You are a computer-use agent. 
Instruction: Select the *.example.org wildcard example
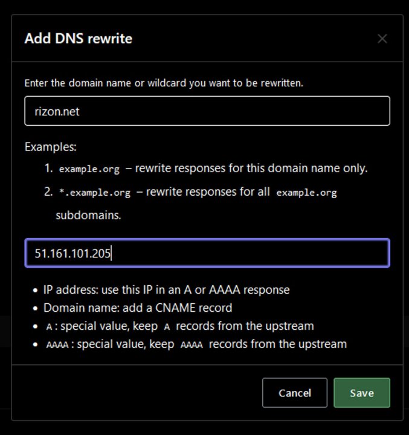click(x=95, y=192)
